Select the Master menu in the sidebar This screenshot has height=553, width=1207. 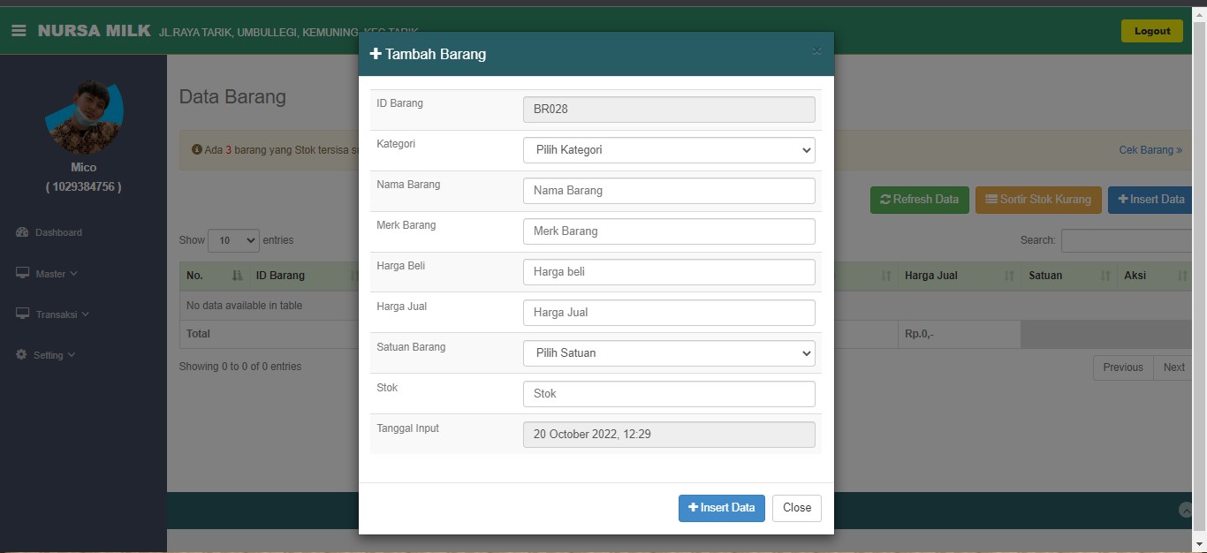[48, 273]
